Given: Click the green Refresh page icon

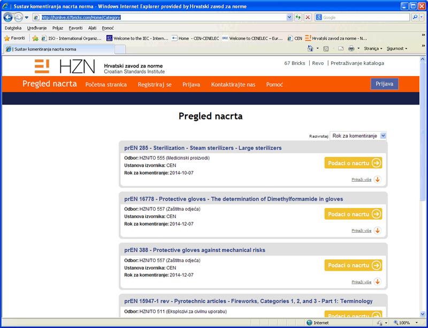Looking at the screenshot, I should point(298,18).
